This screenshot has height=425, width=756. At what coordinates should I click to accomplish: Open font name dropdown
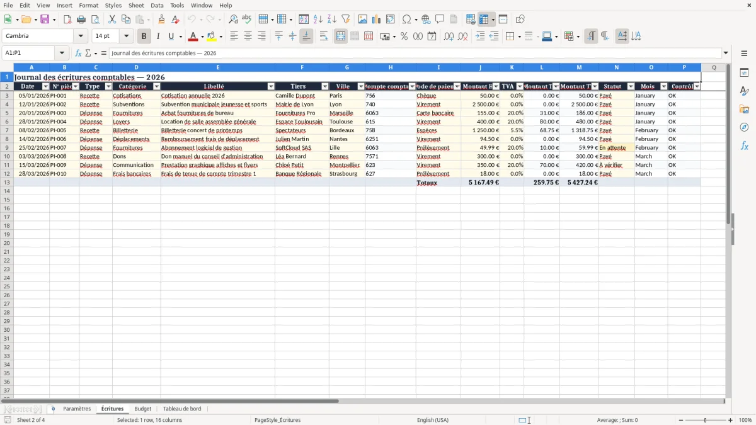pos(81,37)
